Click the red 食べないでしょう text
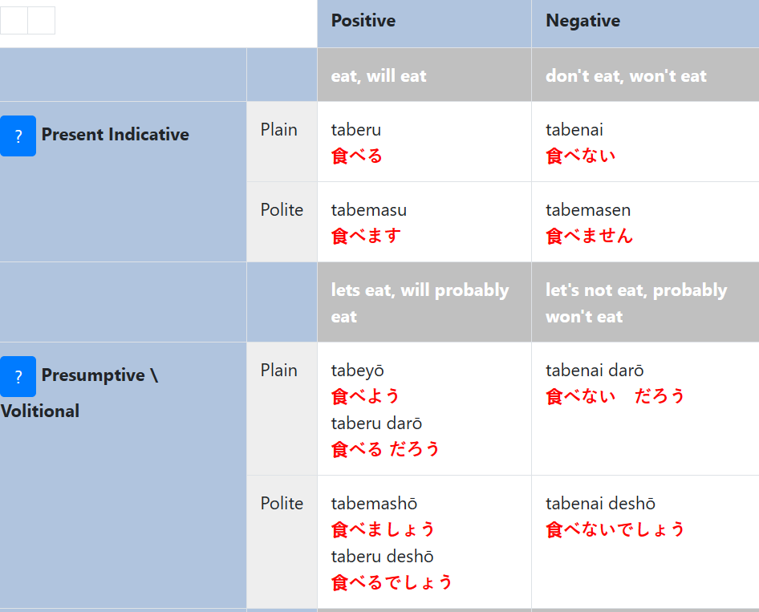759x612 pixels. tap(615, 529)
